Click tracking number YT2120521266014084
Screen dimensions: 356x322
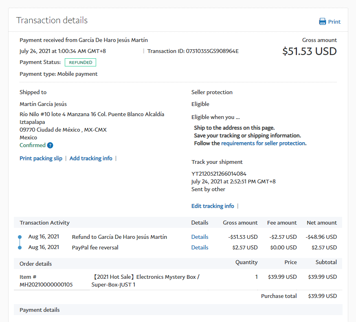click(x=219, y=174)
